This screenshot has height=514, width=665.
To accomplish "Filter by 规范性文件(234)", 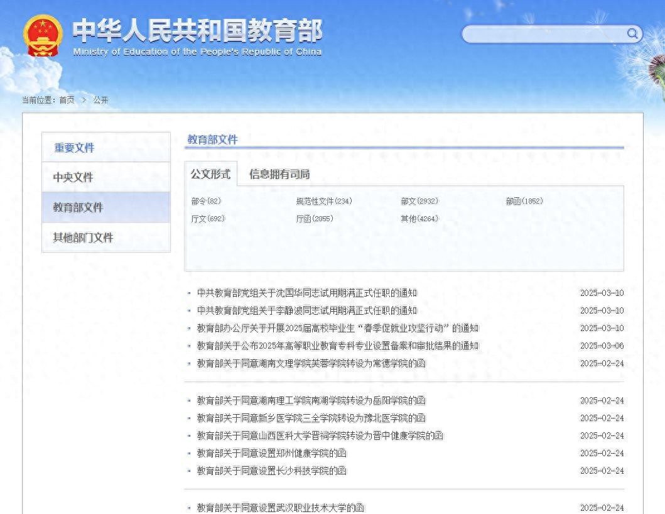I will 324,201.
